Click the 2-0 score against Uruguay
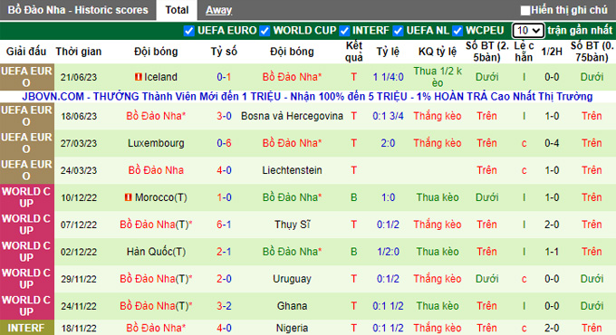616x335 pixels. click(224, 279)
